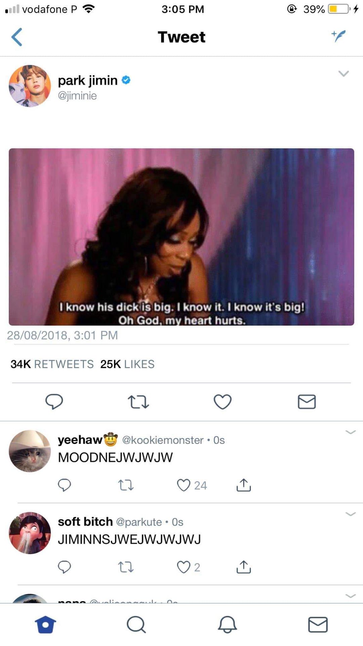Open the search magnifier tab

tap(136, 625)
